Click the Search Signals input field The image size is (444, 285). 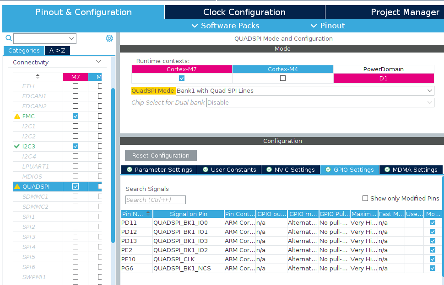pyautogui.click(x=156, y=200)
